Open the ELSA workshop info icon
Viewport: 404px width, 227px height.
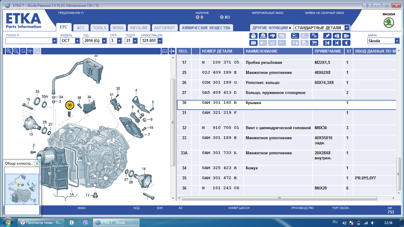(x=295, y=36)
